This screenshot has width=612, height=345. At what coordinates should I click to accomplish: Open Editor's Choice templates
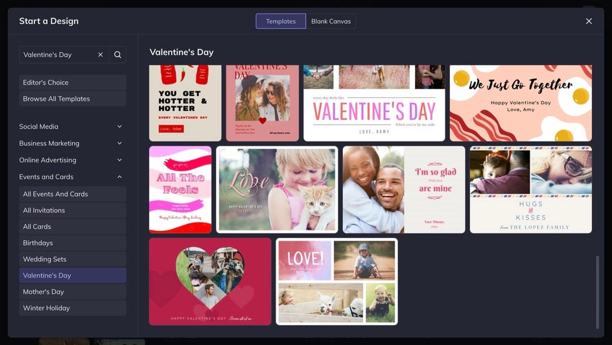tap(73, 82)
